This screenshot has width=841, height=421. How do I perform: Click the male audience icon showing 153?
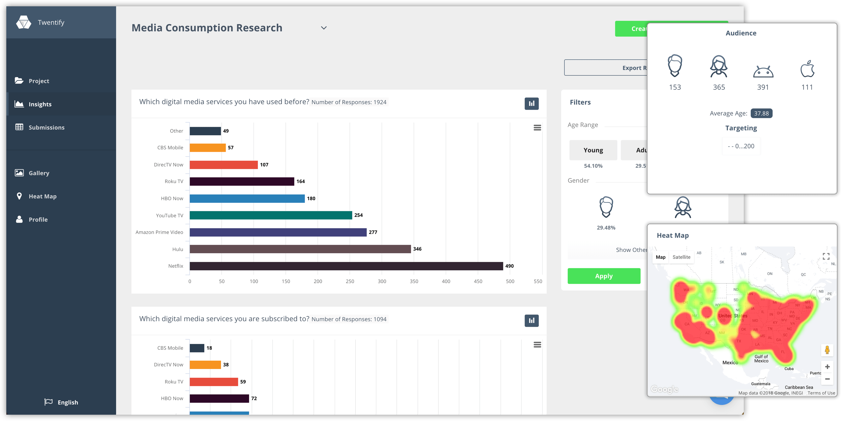pos(675,66)
